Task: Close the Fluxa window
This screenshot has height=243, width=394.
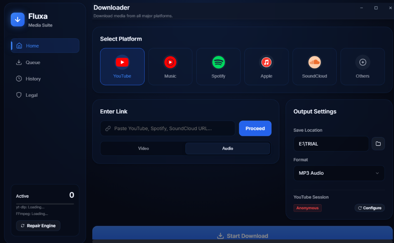Action: (x=390, y=8)
